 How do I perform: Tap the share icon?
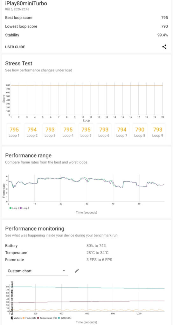164,47
